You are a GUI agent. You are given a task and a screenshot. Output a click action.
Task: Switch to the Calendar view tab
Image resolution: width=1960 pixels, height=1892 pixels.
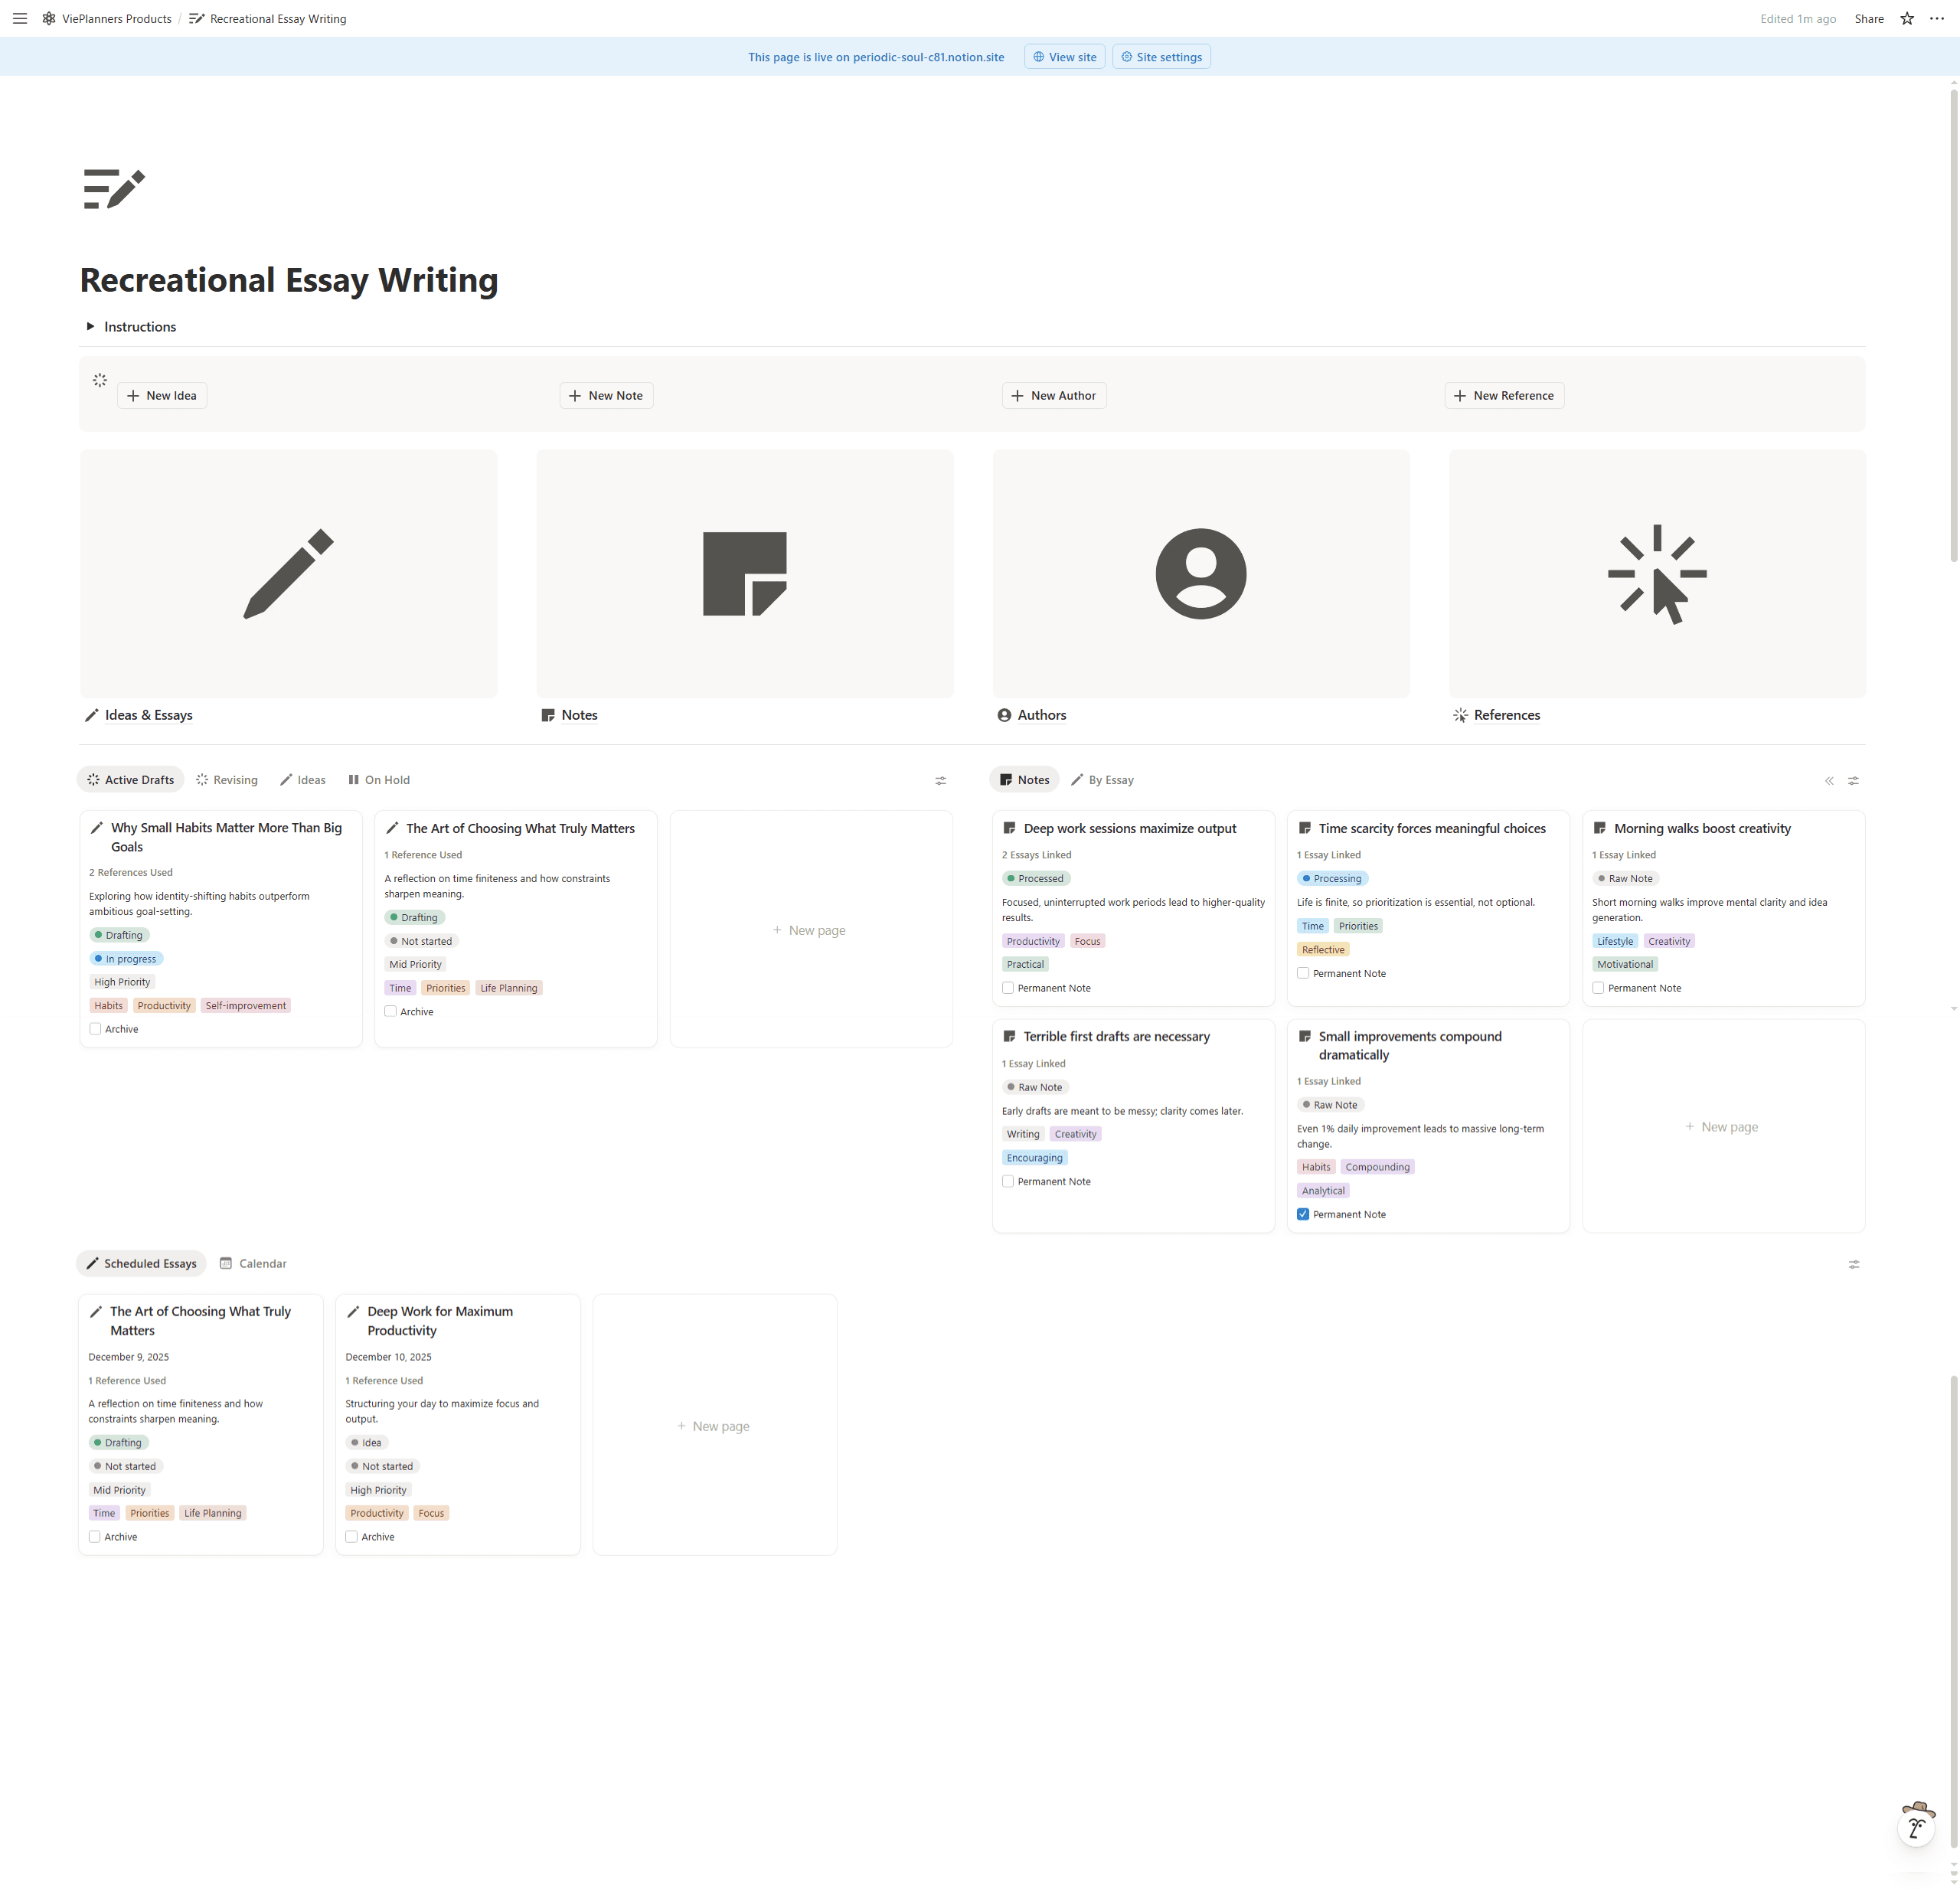[253, 1263]
